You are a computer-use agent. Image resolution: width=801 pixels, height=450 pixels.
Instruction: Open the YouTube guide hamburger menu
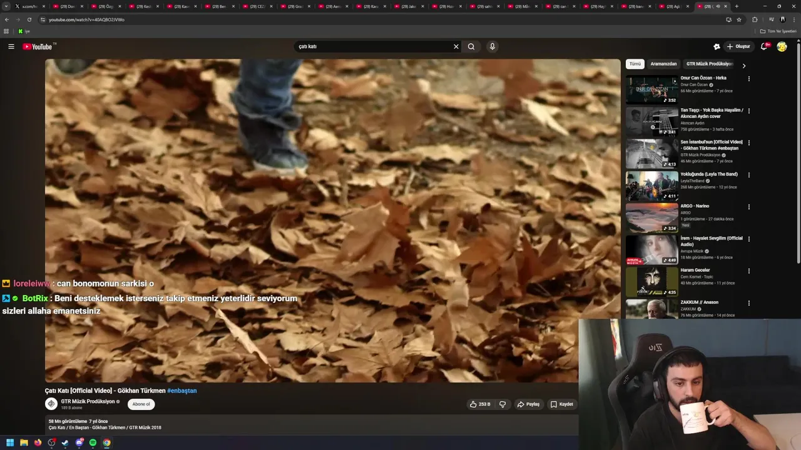point(11,46)
